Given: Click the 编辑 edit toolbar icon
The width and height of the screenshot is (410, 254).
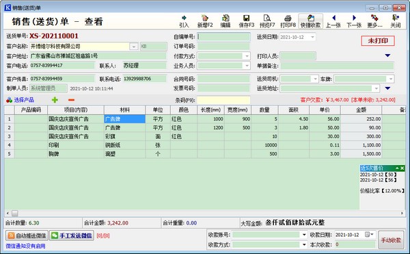Looking at the screenshot, I should point(225,21).
